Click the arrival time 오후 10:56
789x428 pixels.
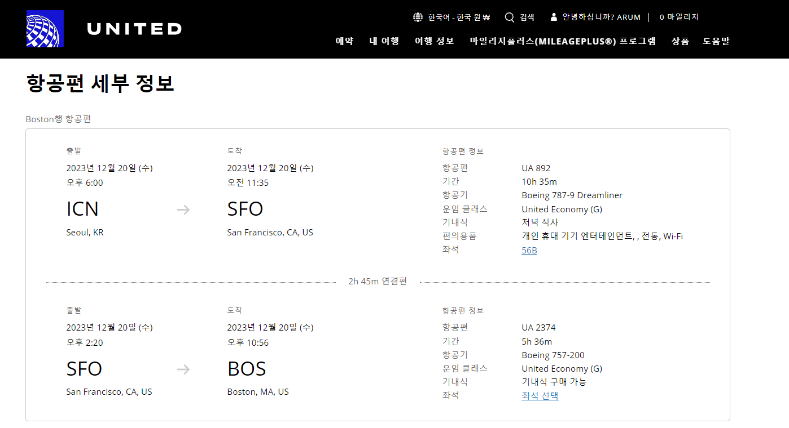(248, 342)
